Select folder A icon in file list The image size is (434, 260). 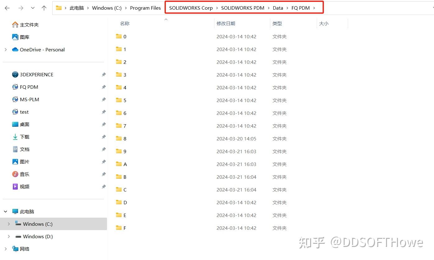pos(119,164)
